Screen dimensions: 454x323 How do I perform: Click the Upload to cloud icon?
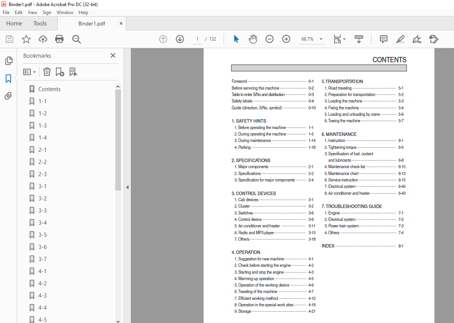click(43, 39)
